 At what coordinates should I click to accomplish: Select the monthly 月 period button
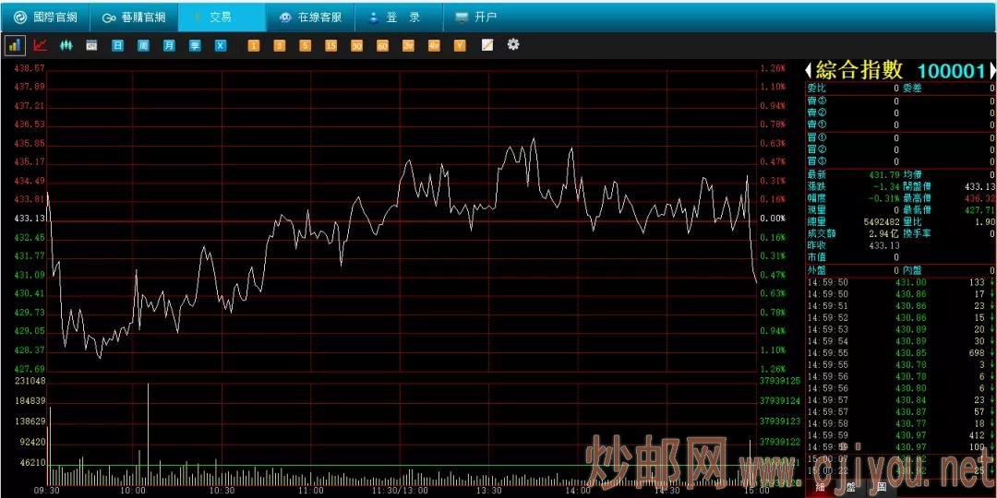169,44
